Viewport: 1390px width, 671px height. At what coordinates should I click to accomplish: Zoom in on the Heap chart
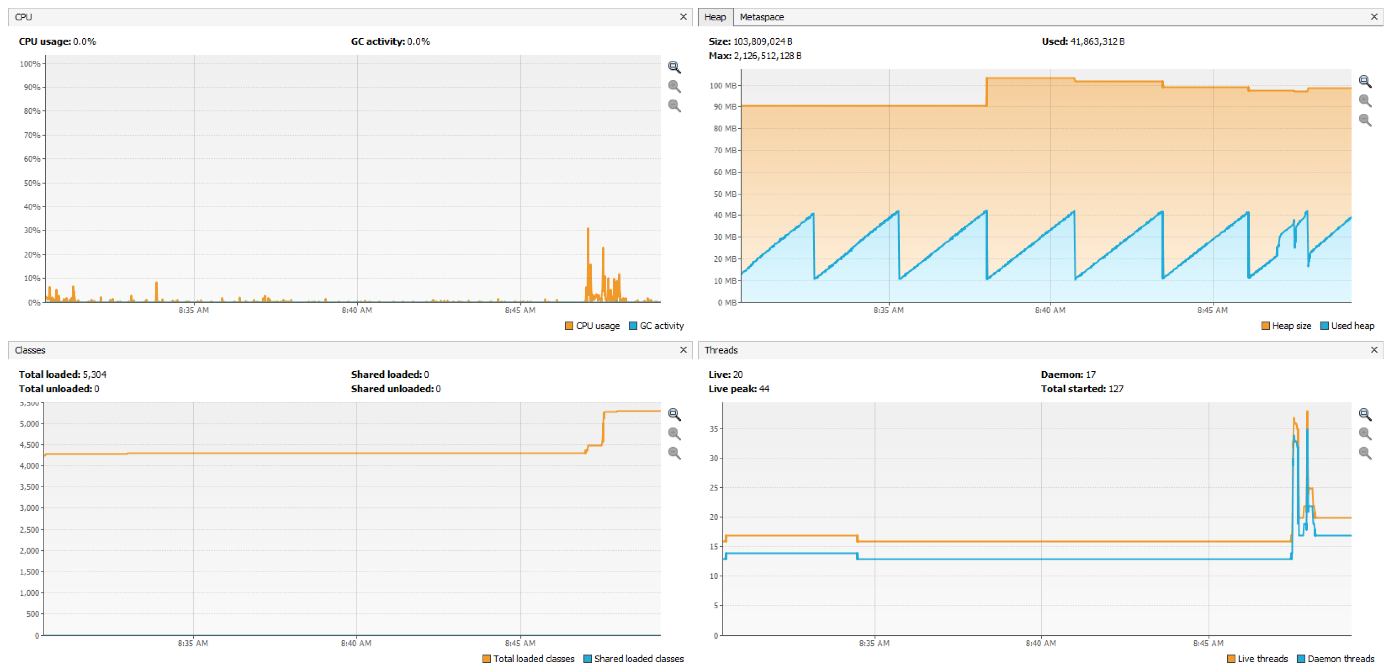(1365, 101)
